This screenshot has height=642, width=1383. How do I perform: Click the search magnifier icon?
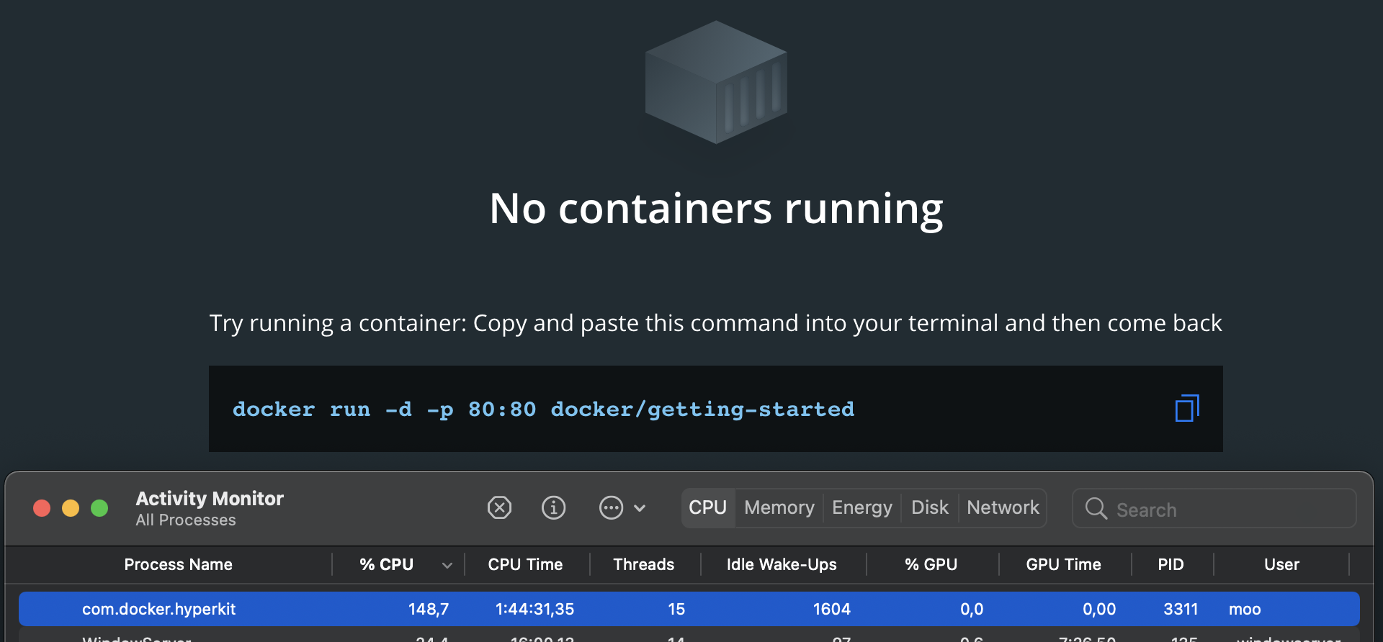[1096, 509]
